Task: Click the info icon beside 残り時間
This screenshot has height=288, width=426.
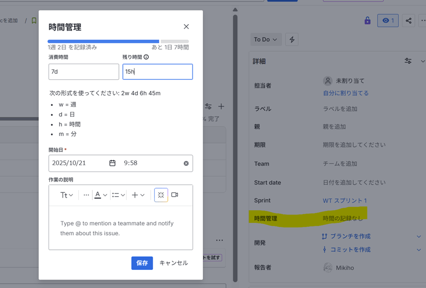Action: pyautogui.click(x=146, y=57)
